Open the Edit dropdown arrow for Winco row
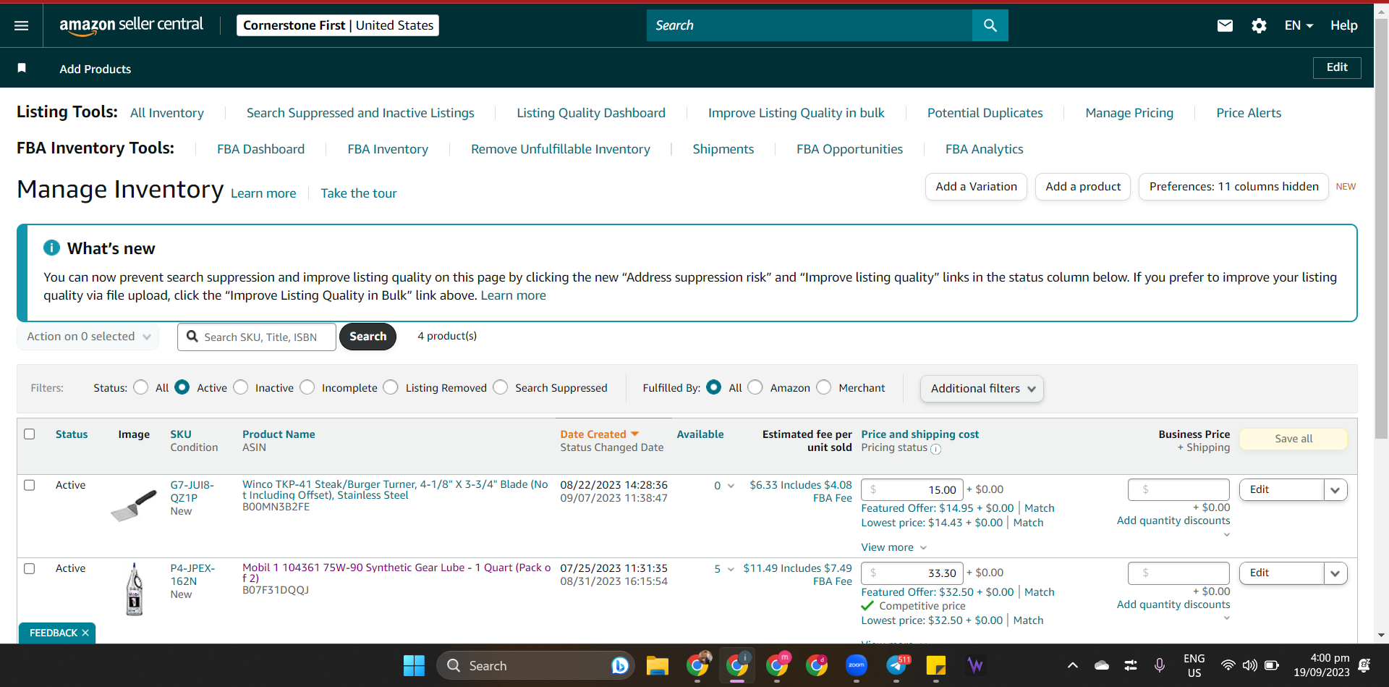Image resolution: width=1389 pixels, height=687 pixels. (1335, 490)
